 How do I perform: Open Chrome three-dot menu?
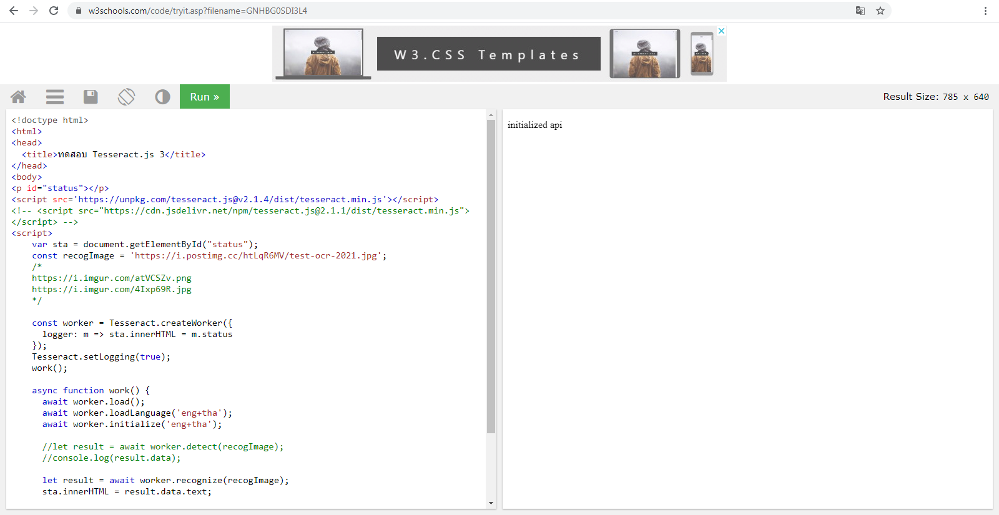985,11
